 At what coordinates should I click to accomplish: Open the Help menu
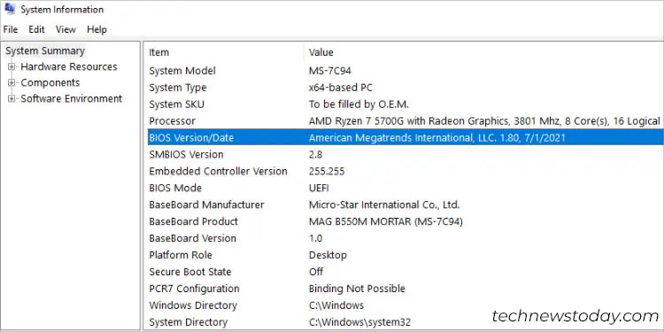[x=97, y=29]
